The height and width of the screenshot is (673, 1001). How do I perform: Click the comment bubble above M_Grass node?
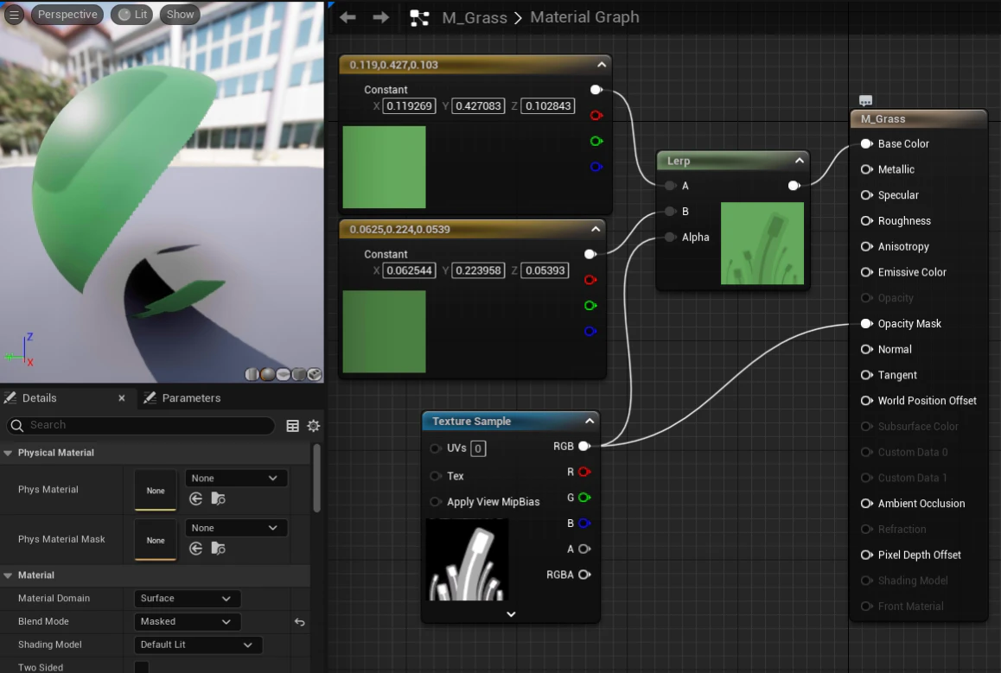point(865,101)
